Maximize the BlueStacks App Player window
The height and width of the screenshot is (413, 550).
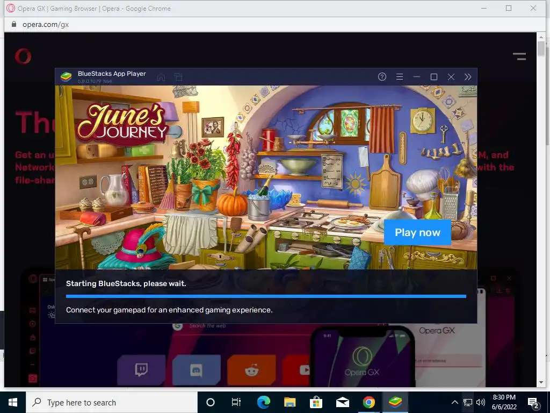click(x=434, y=76)
